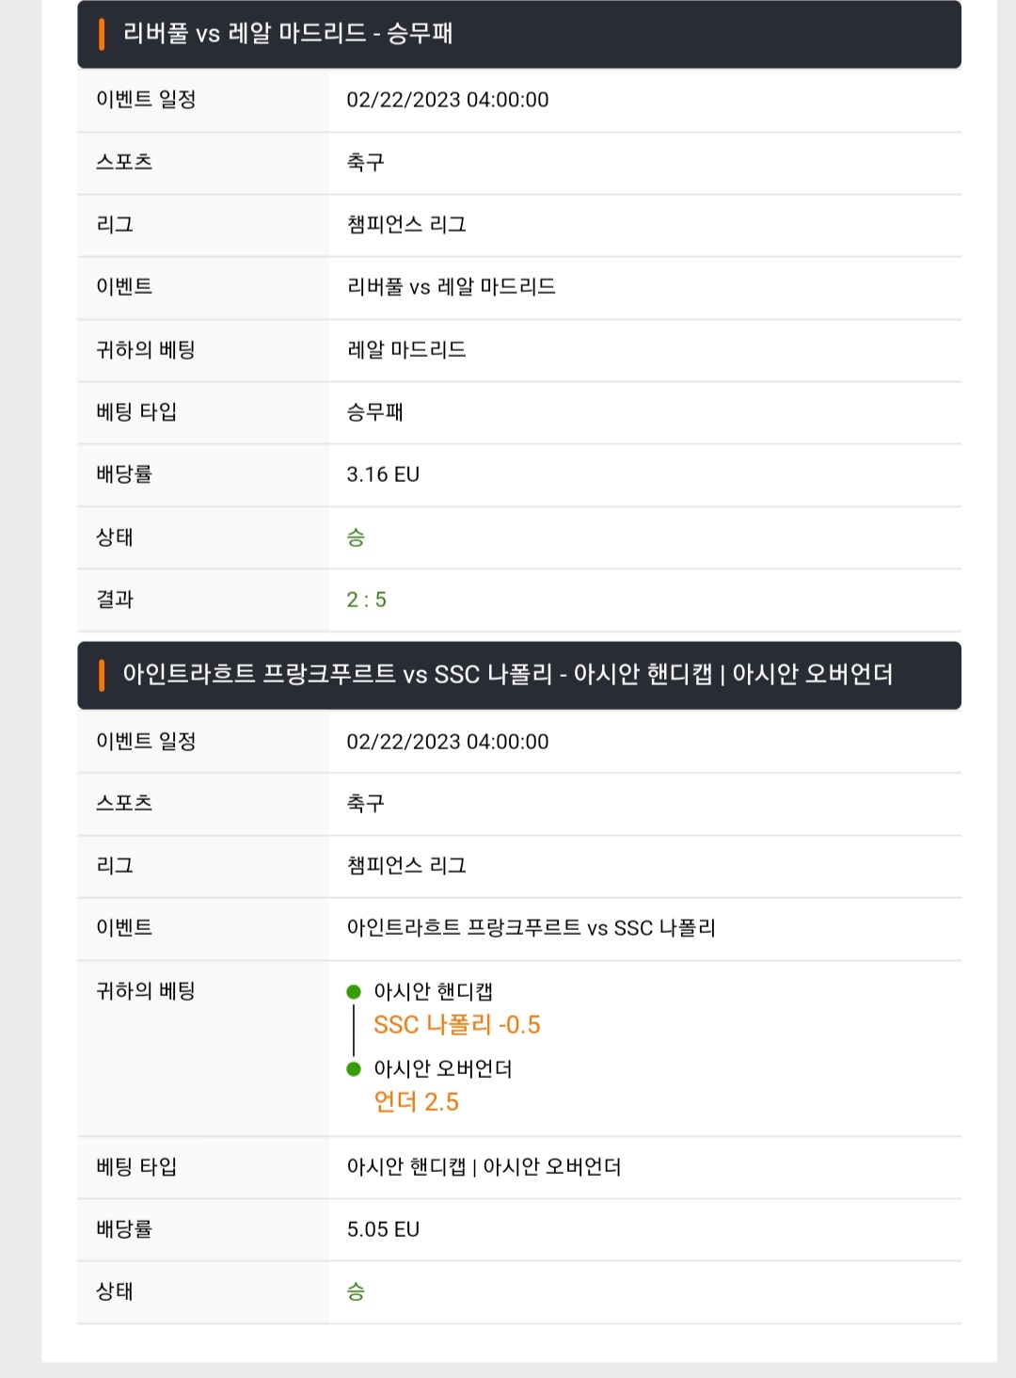Screen dimensions: 1016x1378
Task: Click the orange bar in Frankfurt header
Action: pos(101,675)
